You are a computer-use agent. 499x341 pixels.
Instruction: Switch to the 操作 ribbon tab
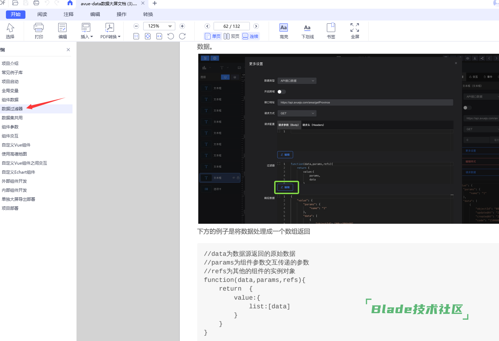point(122,14)
